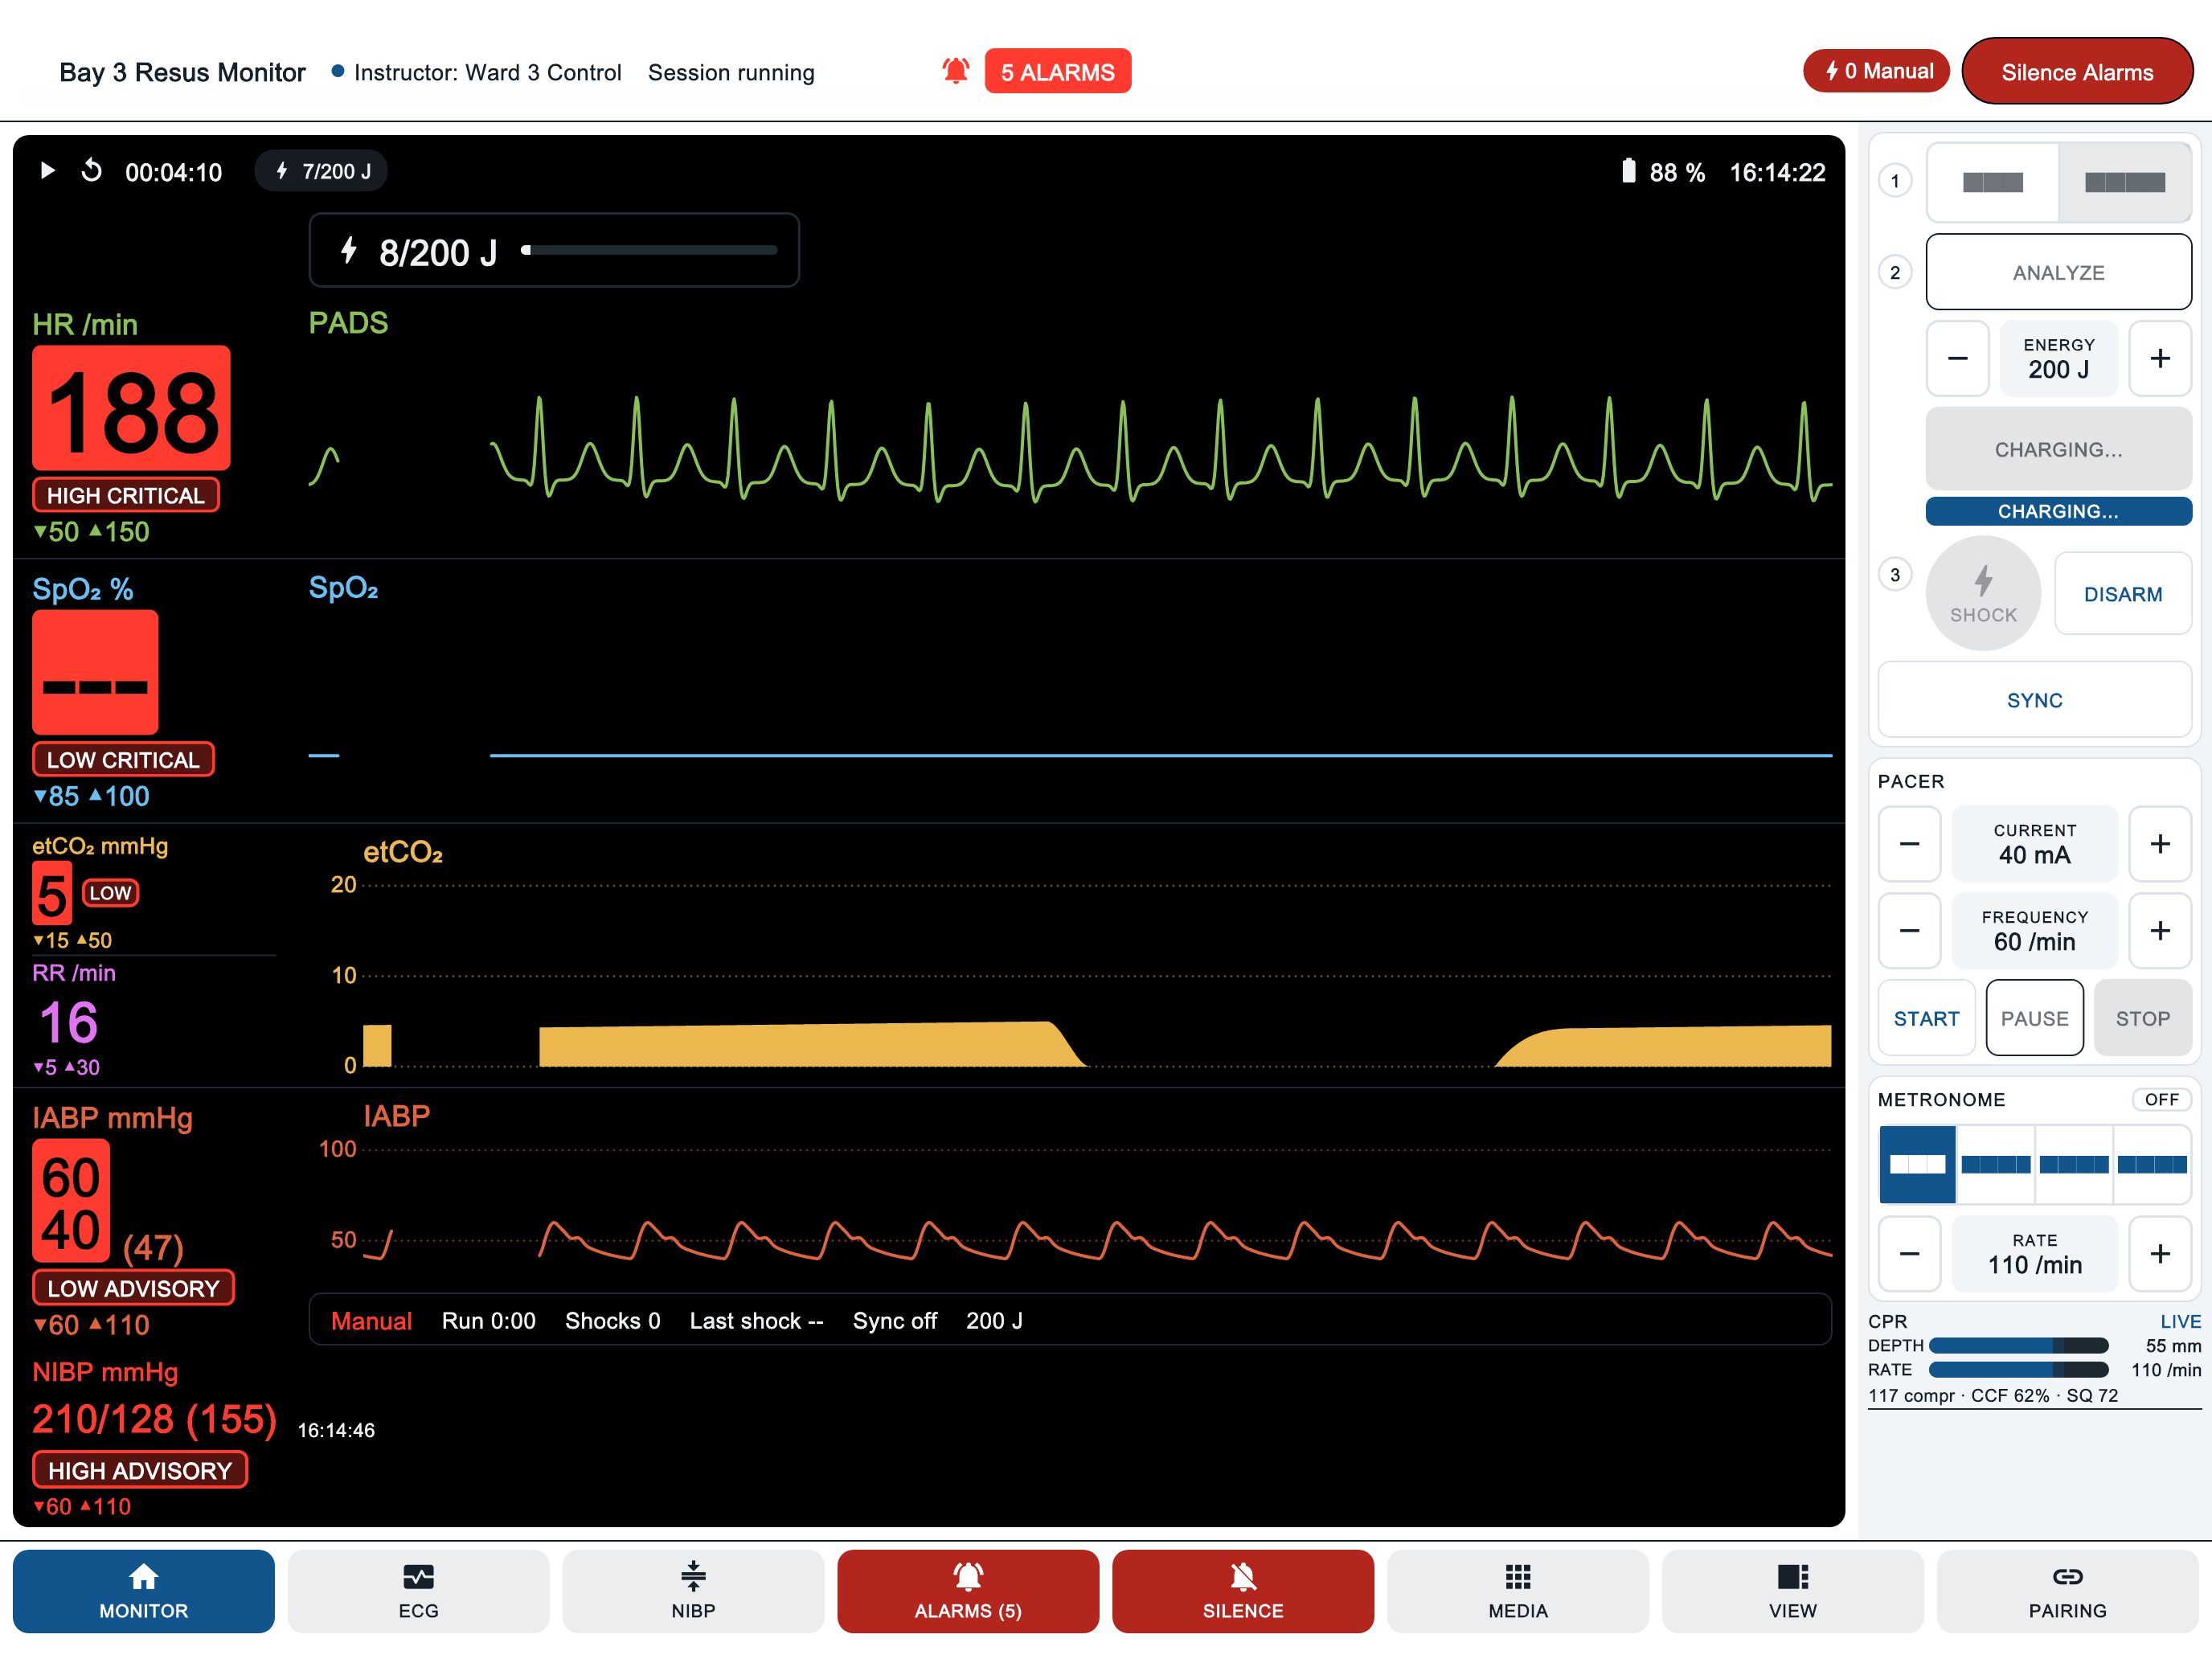This screenshot has width=2212, height=1659.
Task: Select the first pad mode segment in step 1
Action: (x=1992, y=182)
